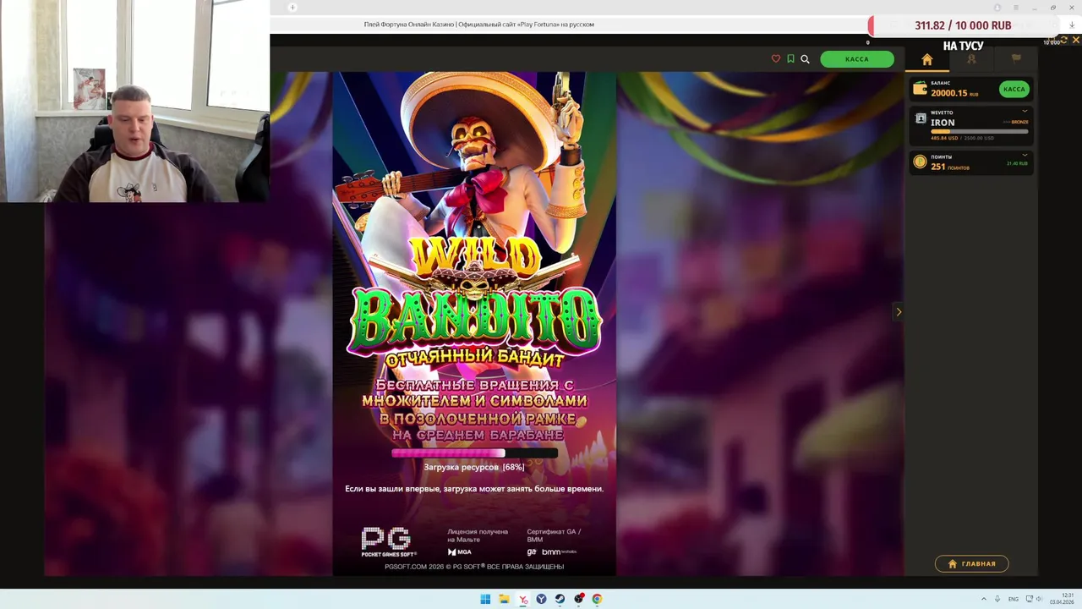Open Steam from the taskbar
Screen dimensions: 1082x609
click(x=560, y=599)
